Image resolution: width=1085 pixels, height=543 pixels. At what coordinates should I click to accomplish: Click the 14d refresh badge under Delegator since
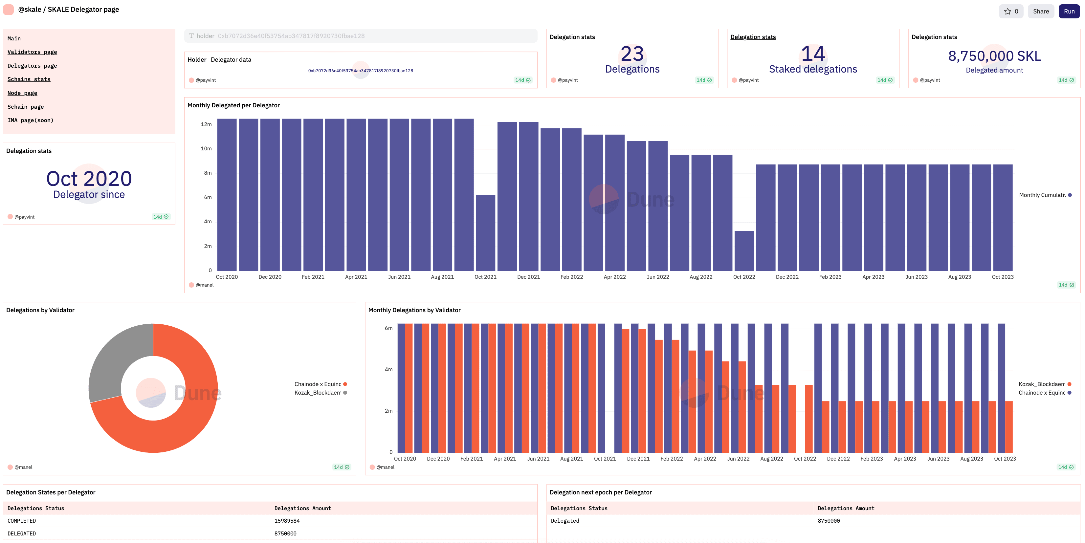pyautogui.click(x=161, y=217)
